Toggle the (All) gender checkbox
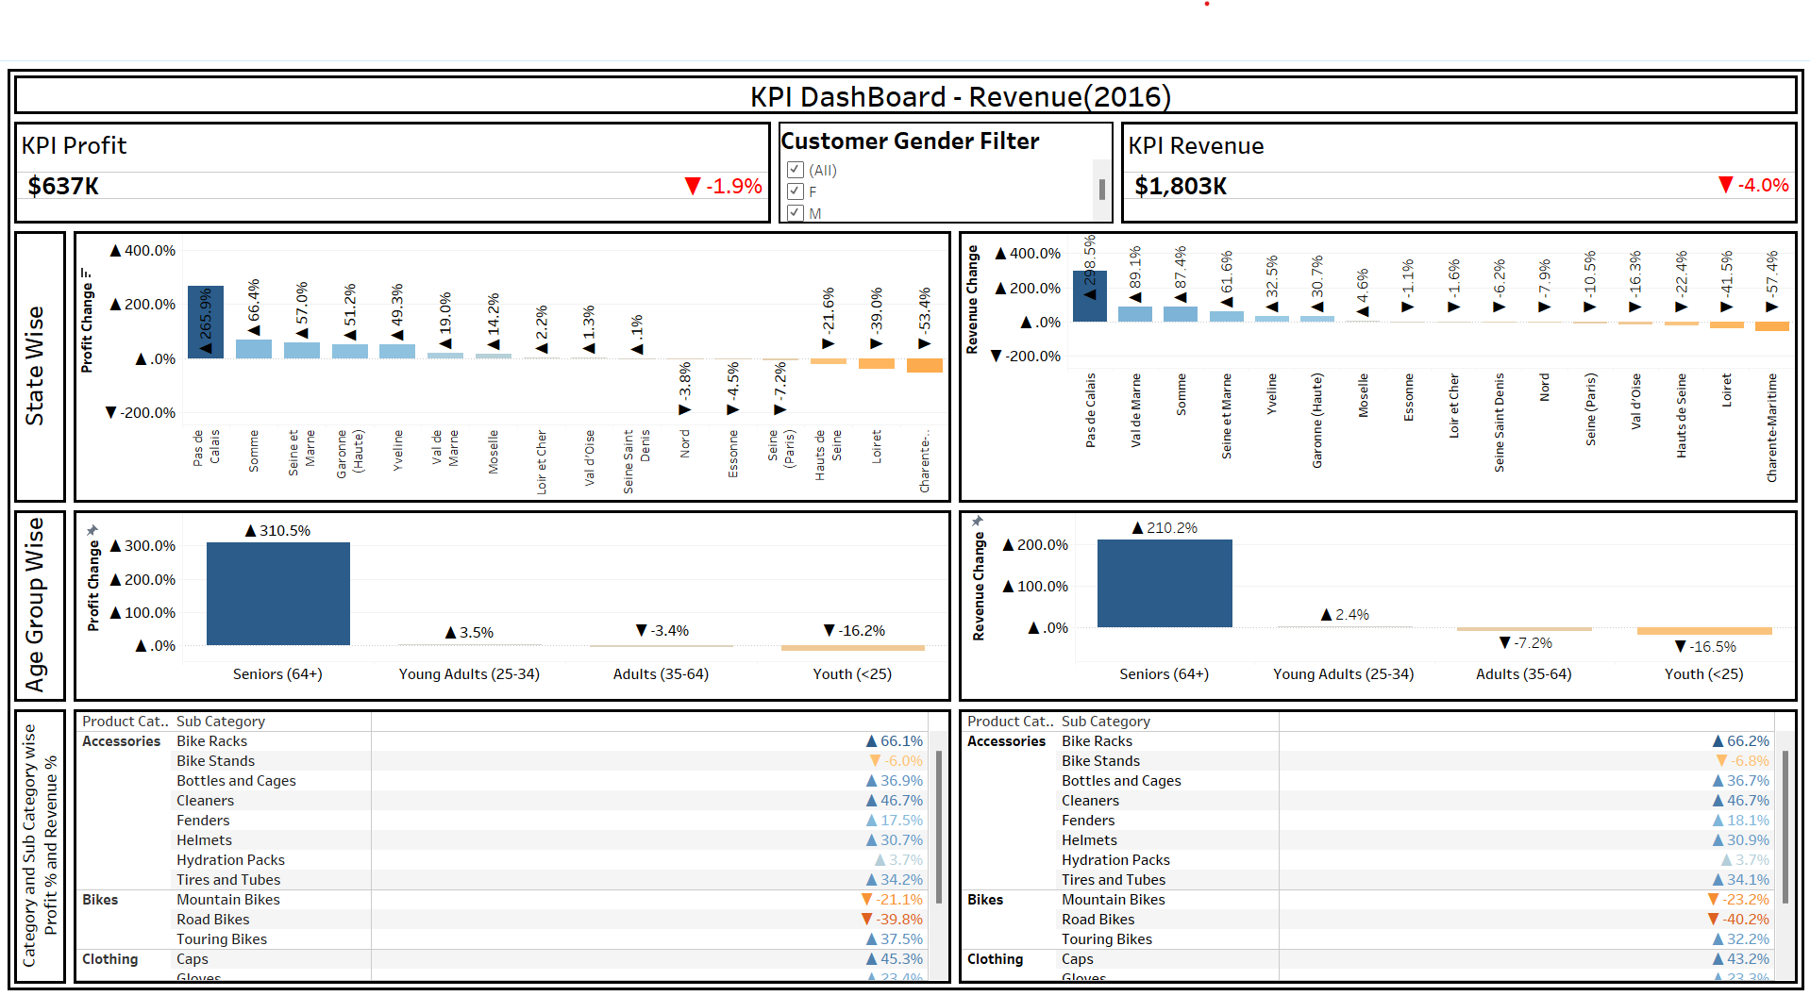The height and width of the screenshot is (996, 1810). click(796, 170)
